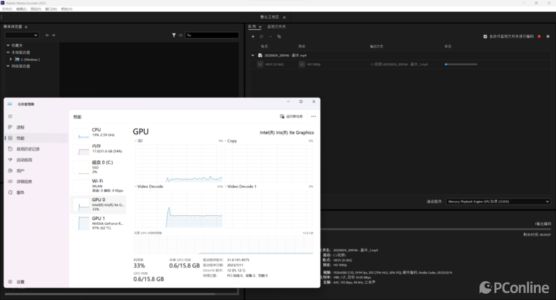Screen dimensions: 556x300
Task: Select the 内存 performance entry
Action: 99,149
